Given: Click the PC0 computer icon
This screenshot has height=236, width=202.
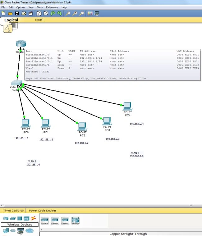Looking at the screenshot, I should (26, 123).
